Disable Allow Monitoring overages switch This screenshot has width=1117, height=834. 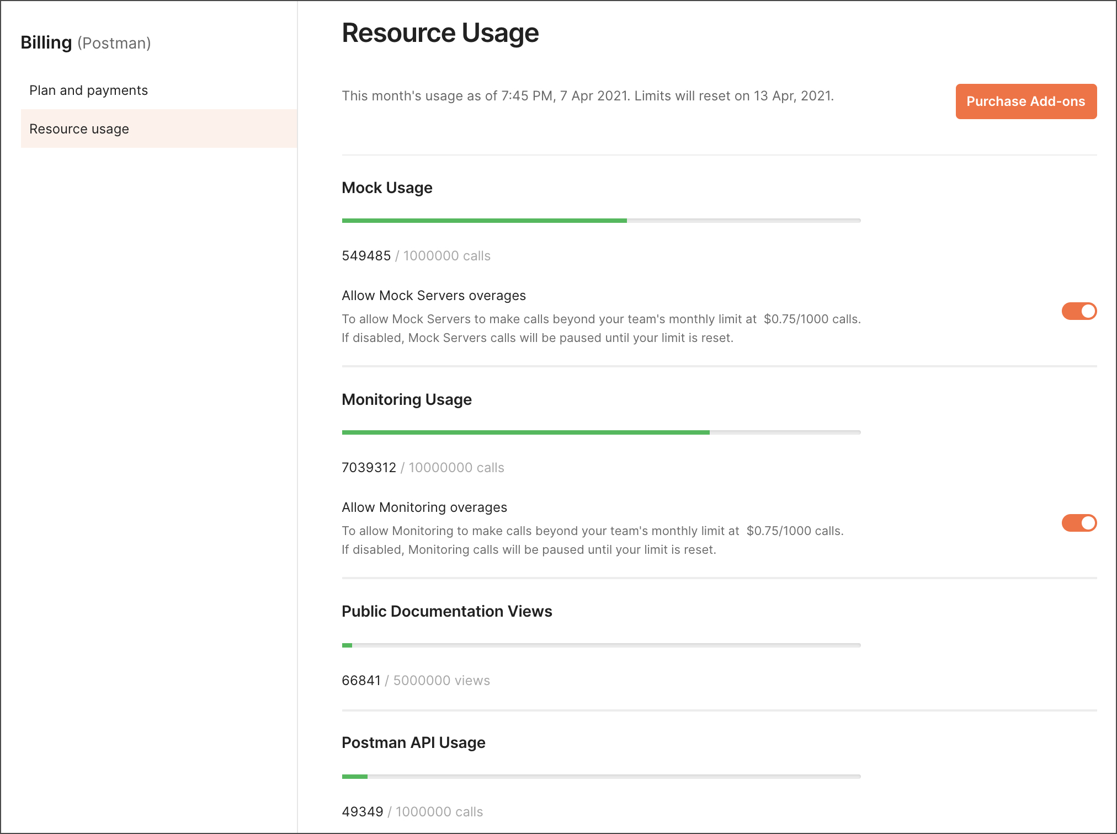pyautogui.click(x=1079, y=523)
